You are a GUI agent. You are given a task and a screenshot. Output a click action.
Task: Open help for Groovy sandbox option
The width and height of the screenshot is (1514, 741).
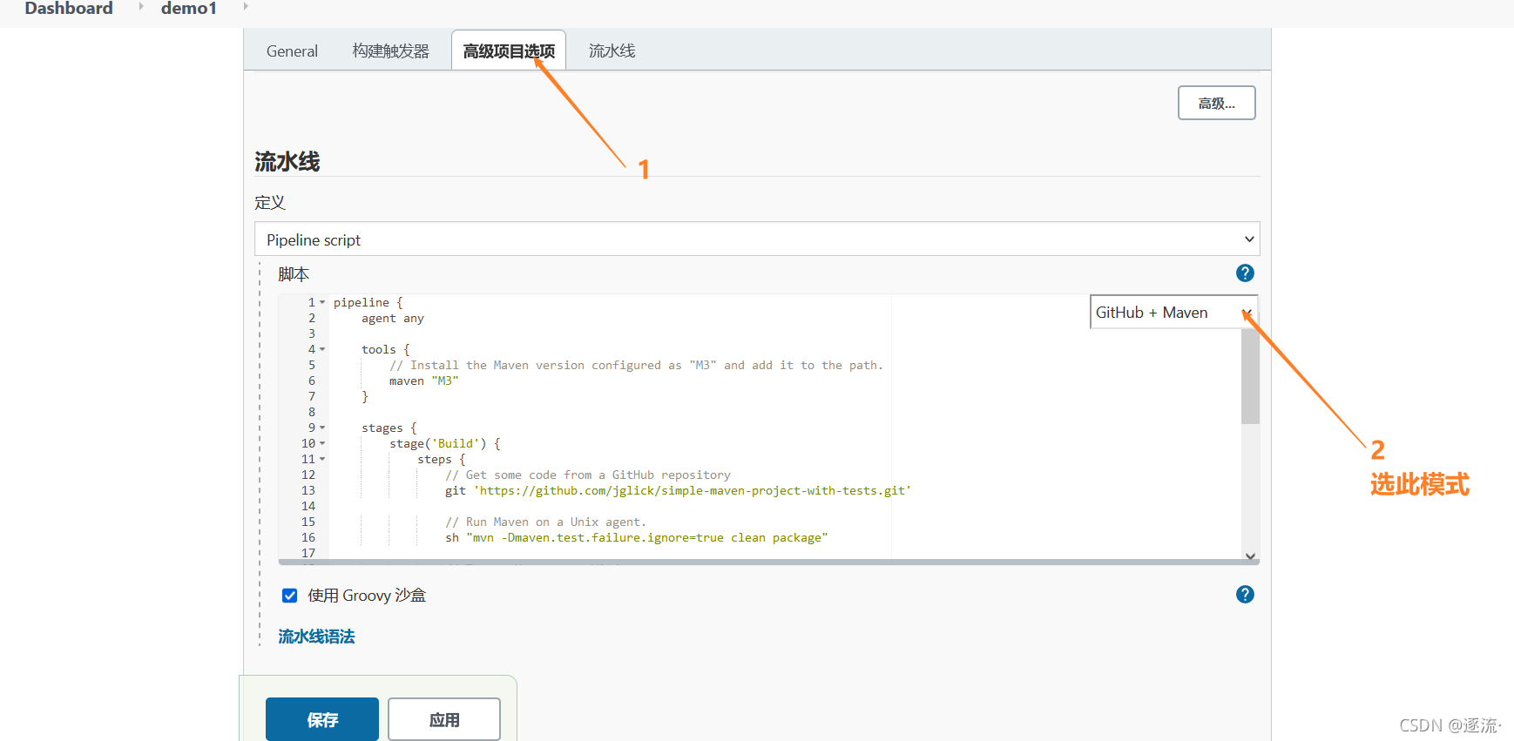tap(1245, 595)
